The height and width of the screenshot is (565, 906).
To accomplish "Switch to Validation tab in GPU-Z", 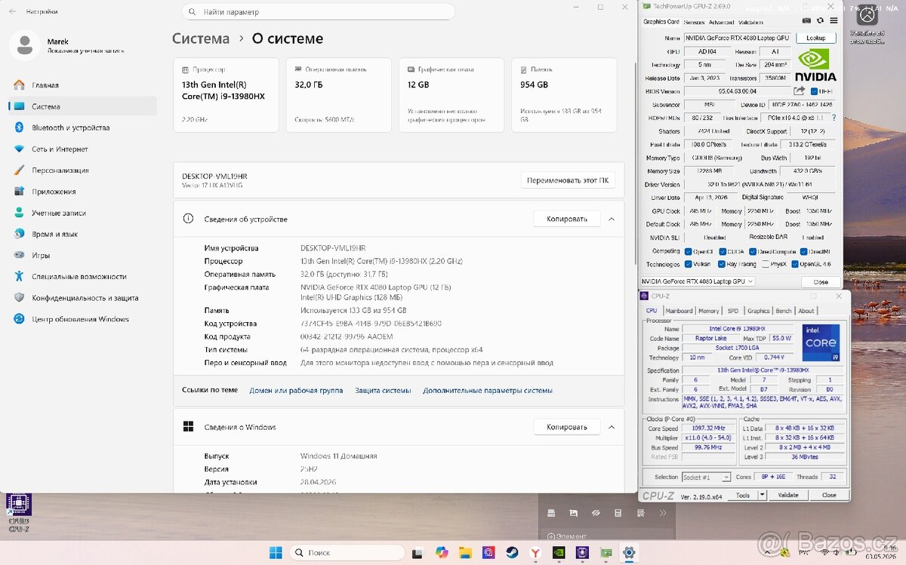I will [750, 22].
